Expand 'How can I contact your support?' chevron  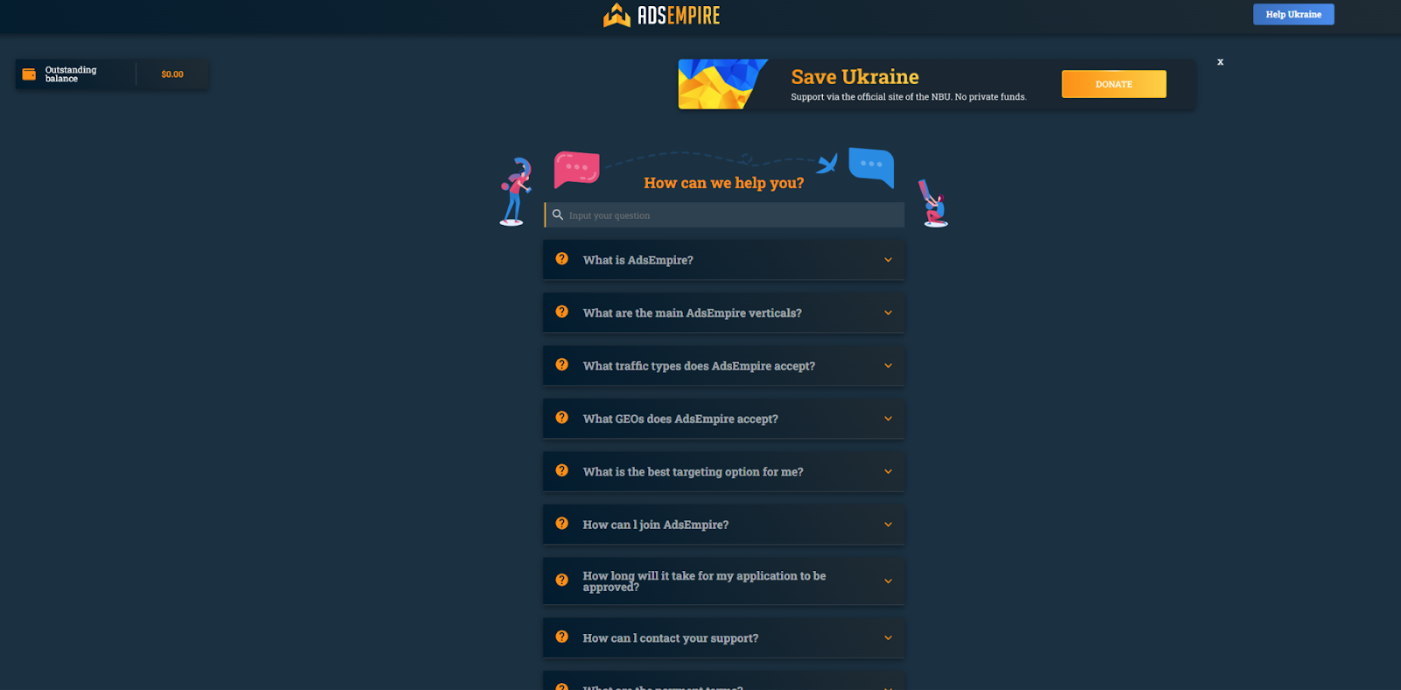[888, 638]
